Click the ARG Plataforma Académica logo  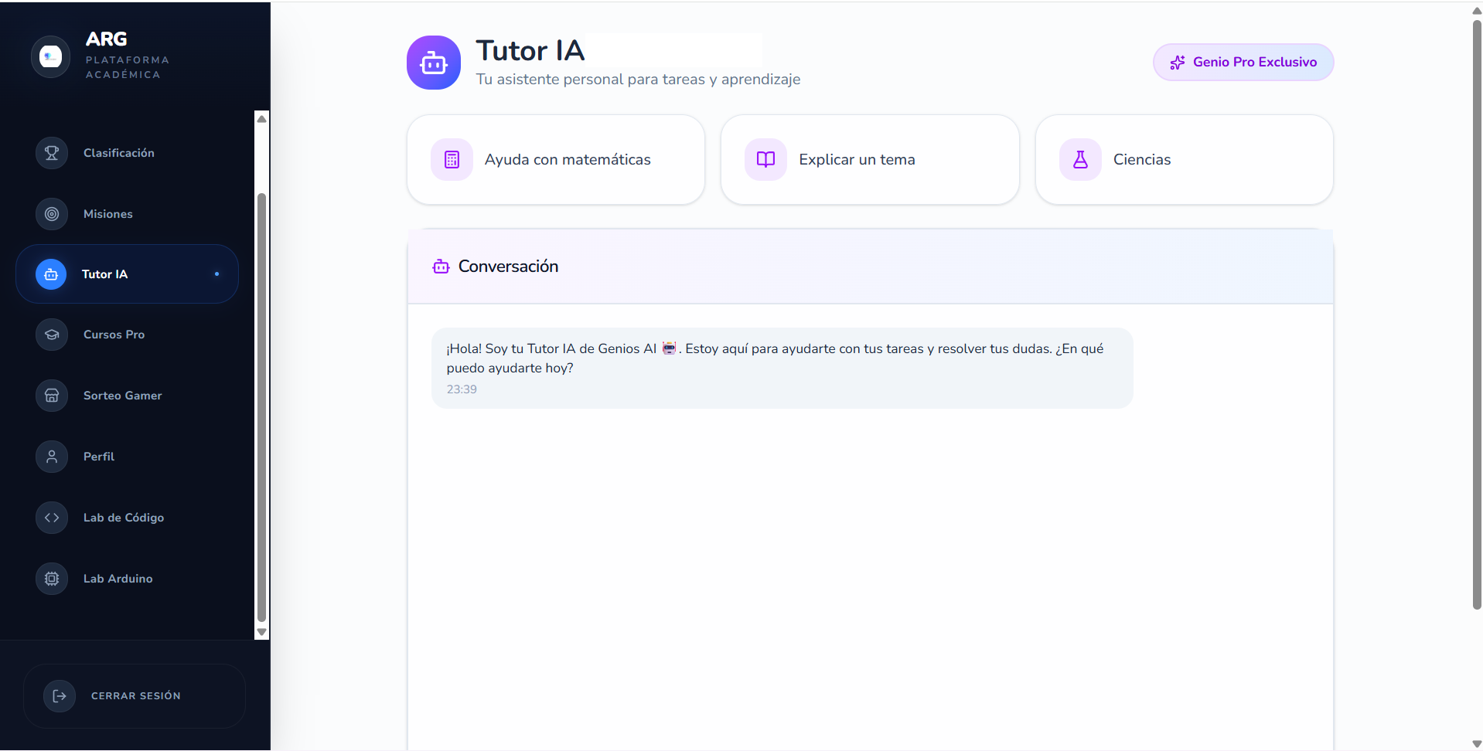tap(101, 55)
